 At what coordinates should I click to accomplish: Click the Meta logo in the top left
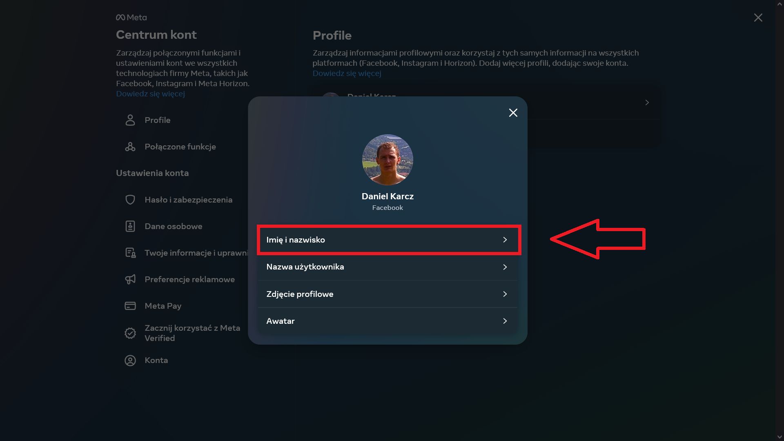coord(131,17)
